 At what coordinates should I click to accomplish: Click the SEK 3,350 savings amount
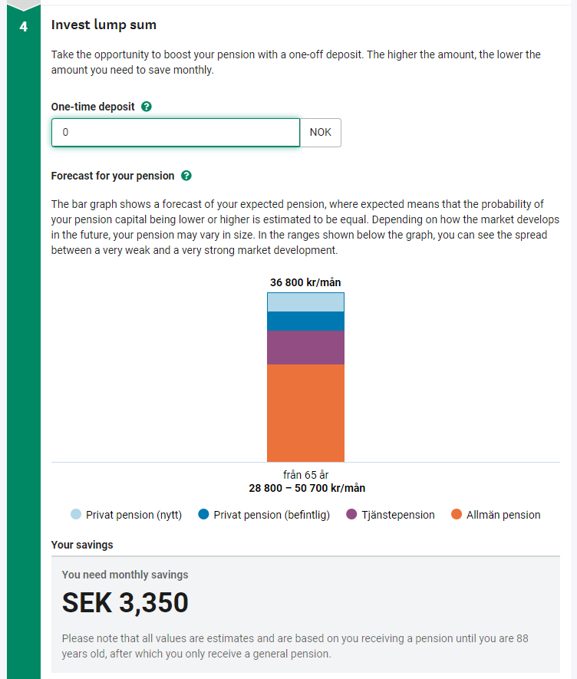(125, 603)
